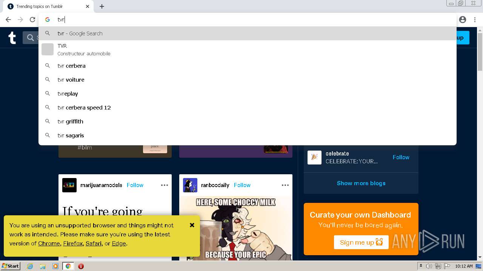This screenshot has height=271, width=483.
Task: Open the choccy milk post image
Action: tap(236, 228)
